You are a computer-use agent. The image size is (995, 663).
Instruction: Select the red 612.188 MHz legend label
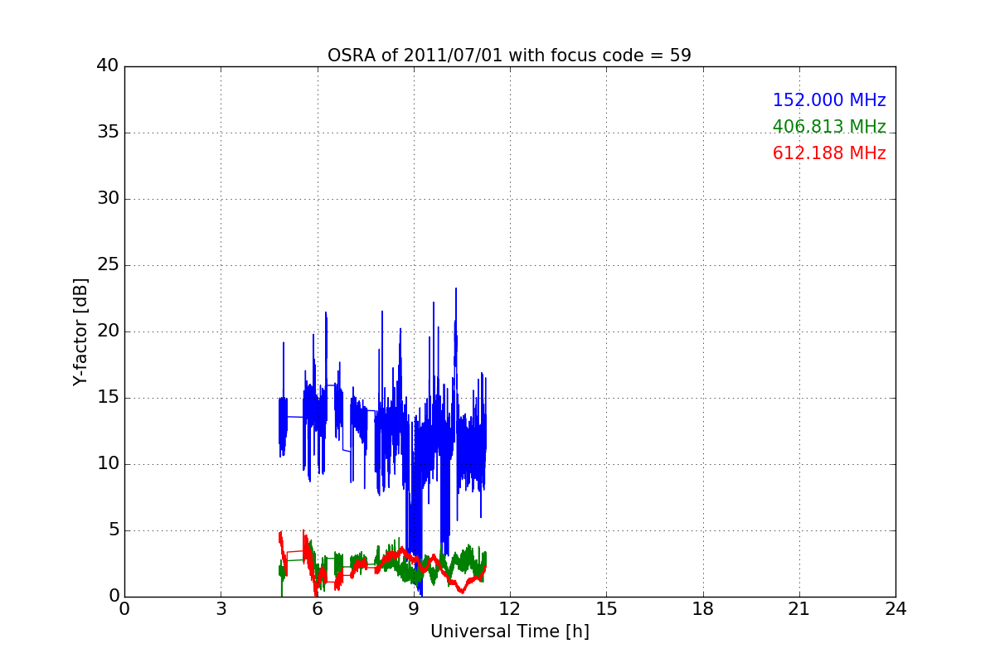(x=829, y=153)
